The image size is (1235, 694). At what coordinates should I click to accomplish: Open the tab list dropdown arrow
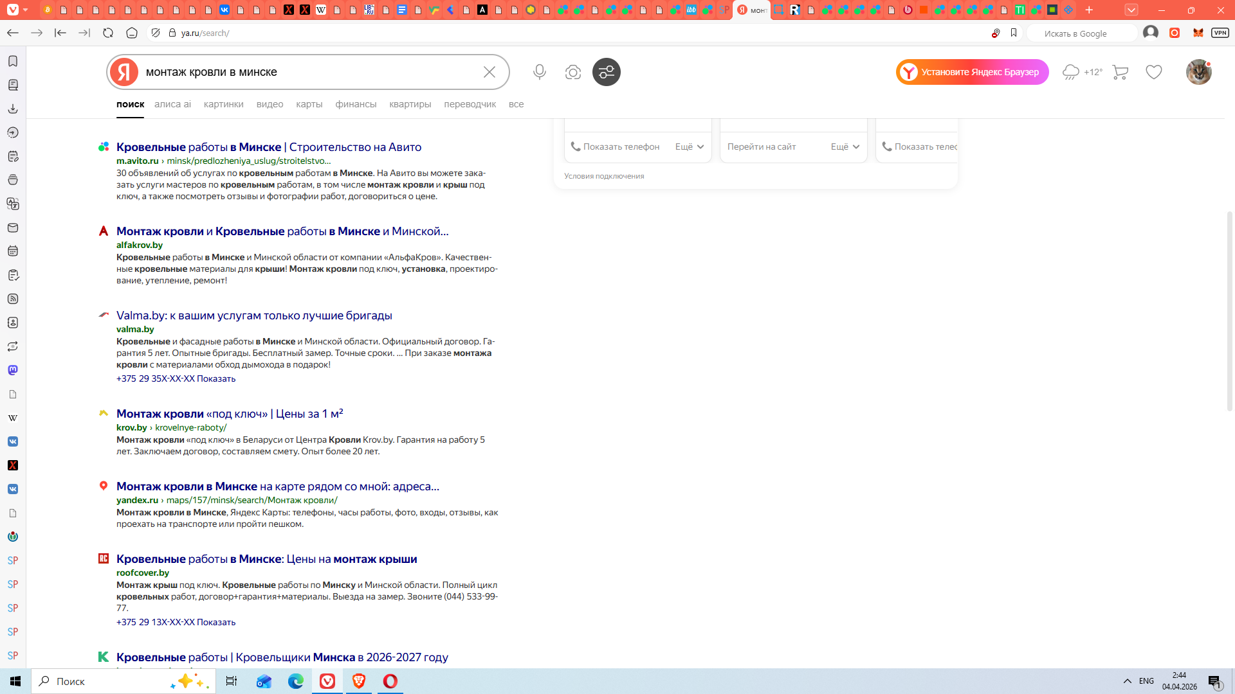pos(1131,10)
